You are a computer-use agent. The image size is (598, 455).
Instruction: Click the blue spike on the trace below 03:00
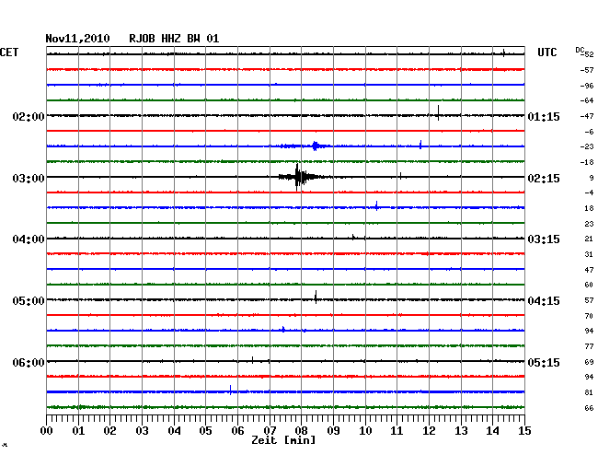377,205
